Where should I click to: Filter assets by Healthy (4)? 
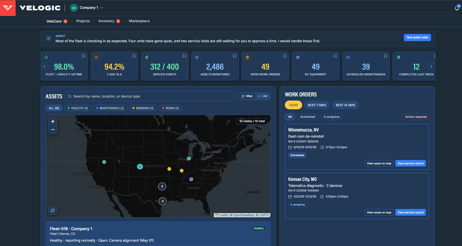[78, 108]
